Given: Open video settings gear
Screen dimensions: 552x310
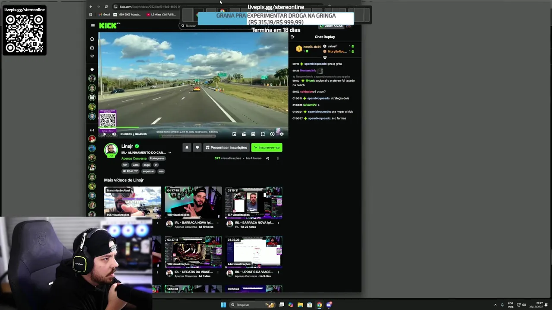Looking at the screenshot, I should (282, 134).
